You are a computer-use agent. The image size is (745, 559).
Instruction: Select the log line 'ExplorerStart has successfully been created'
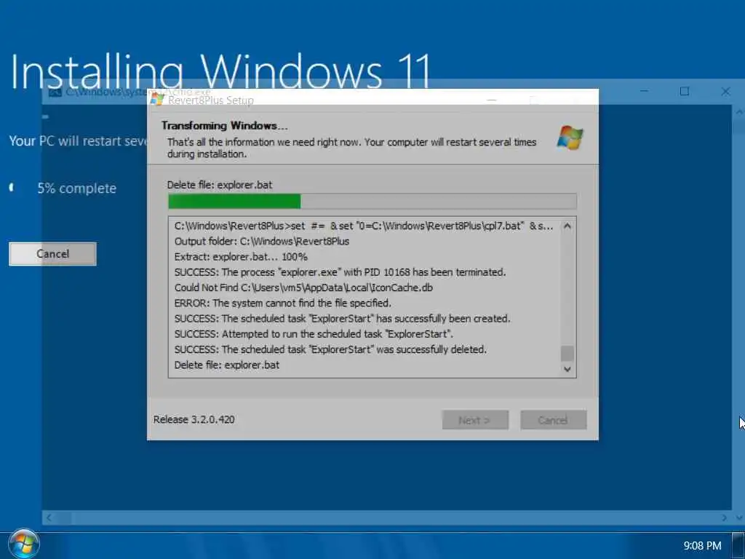[x=342, y=319]
